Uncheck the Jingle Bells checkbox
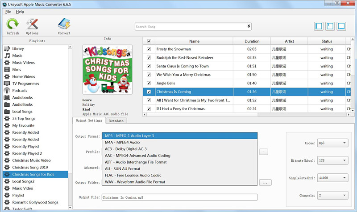The height and width of the screenshot is (212, 357). tap(149, 83)
